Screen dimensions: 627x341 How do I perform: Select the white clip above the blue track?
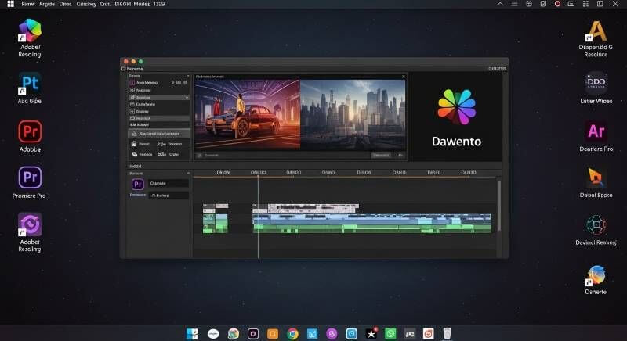click(313, 208)
